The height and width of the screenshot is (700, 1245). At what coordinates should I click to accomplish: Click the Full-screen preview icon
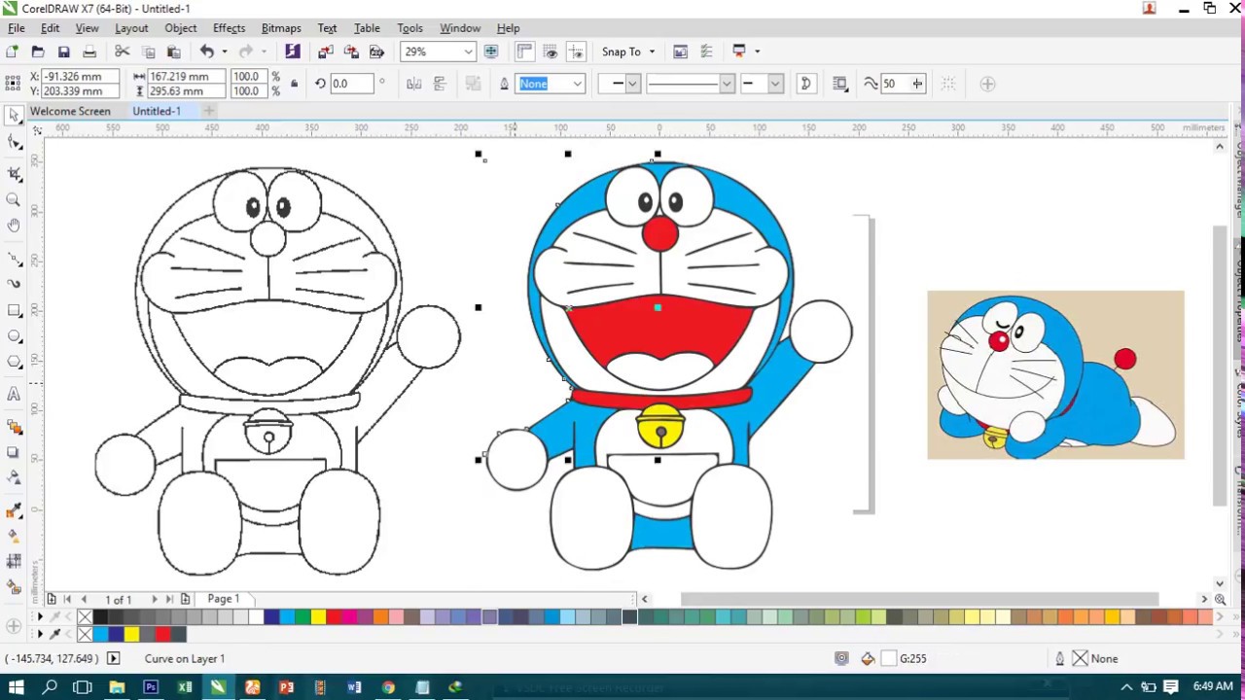[x=491, y=52]
